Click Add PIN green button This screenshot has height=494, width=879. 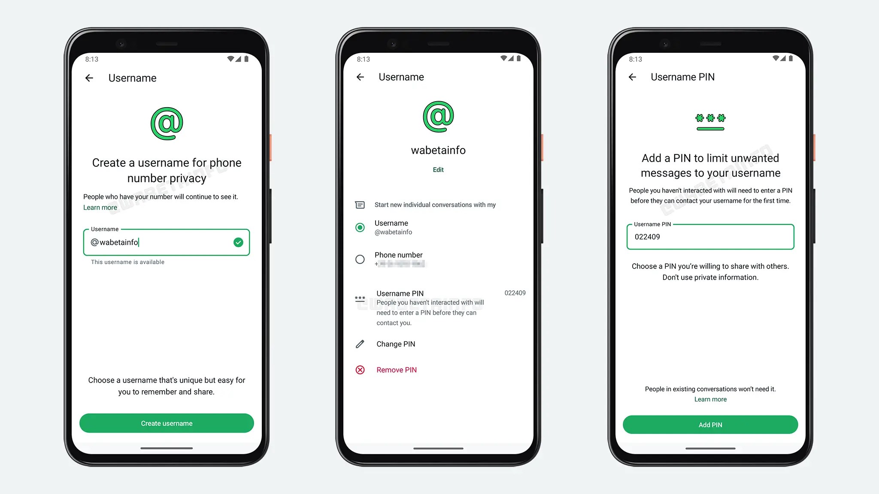[x=709, y=425]
